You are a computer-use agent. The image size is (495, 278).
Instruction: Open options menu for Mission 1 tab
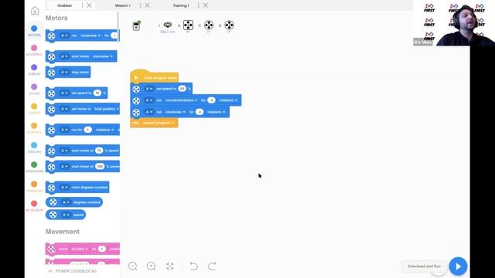[x=141, y=5]
